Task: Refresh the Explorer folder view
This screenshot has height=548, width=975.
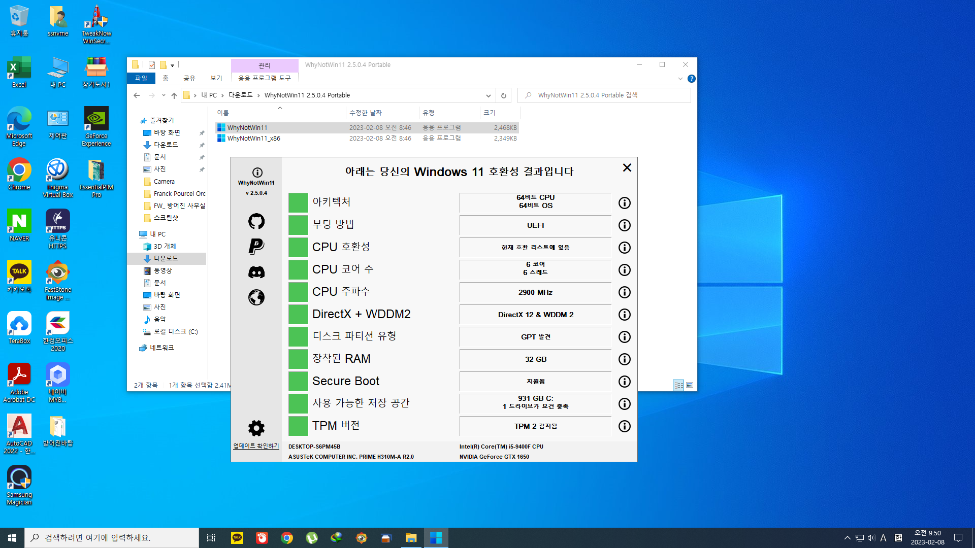Action: click(x=504, y=95)
